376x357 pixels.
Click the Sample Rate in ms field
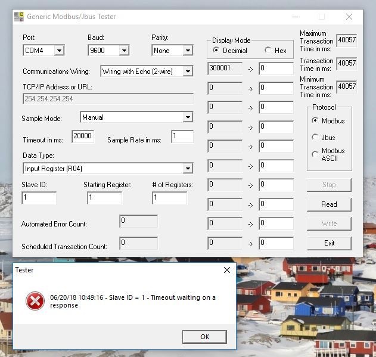(x=182, y=136)
